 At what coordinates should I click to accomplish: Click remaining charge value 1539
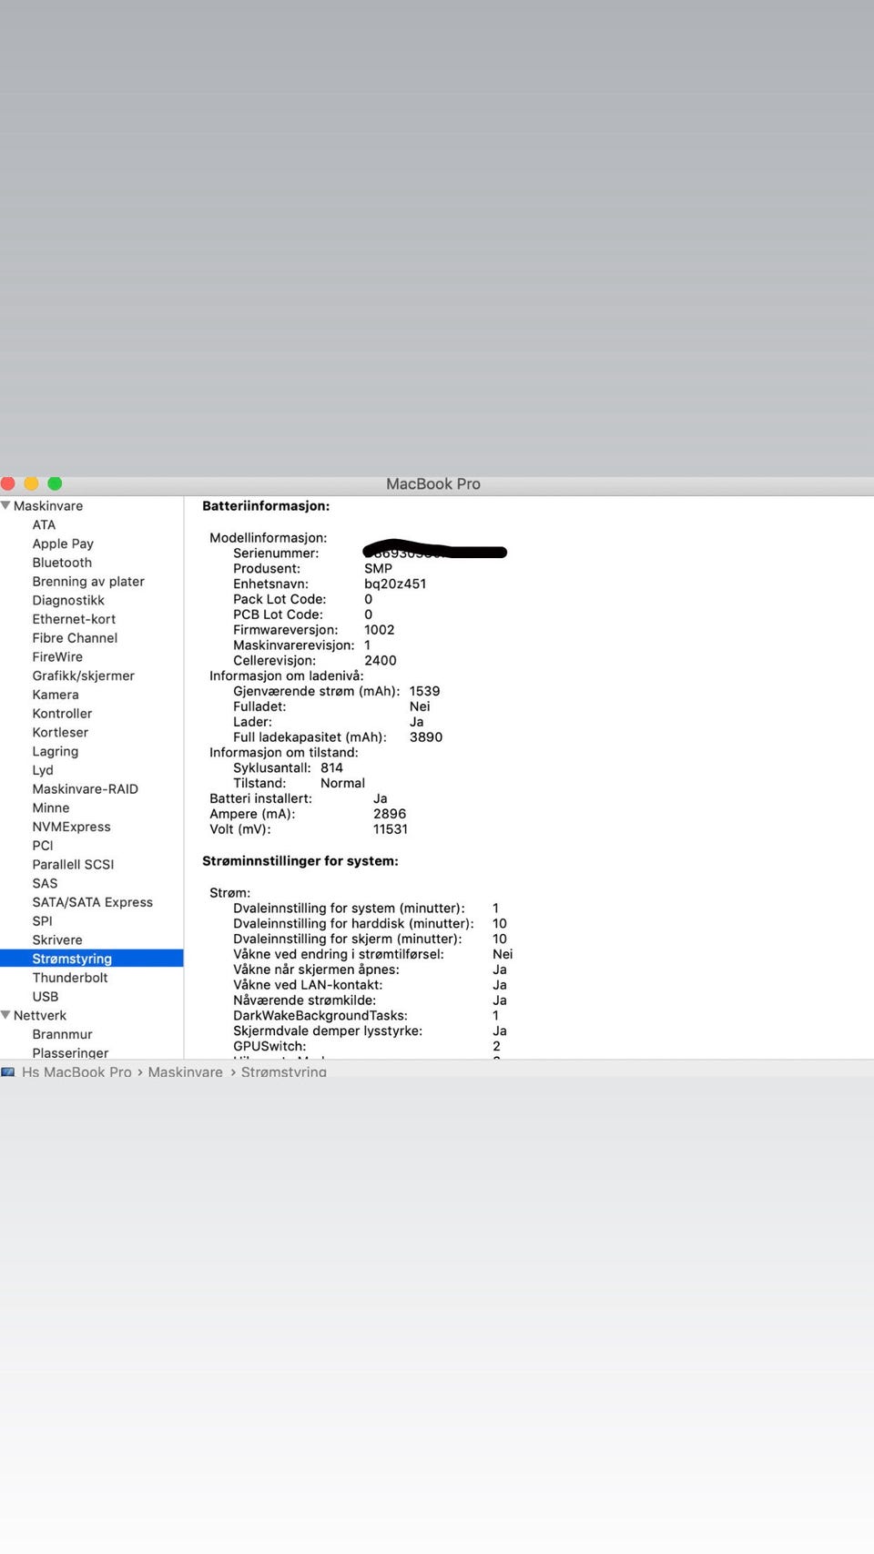424,691
